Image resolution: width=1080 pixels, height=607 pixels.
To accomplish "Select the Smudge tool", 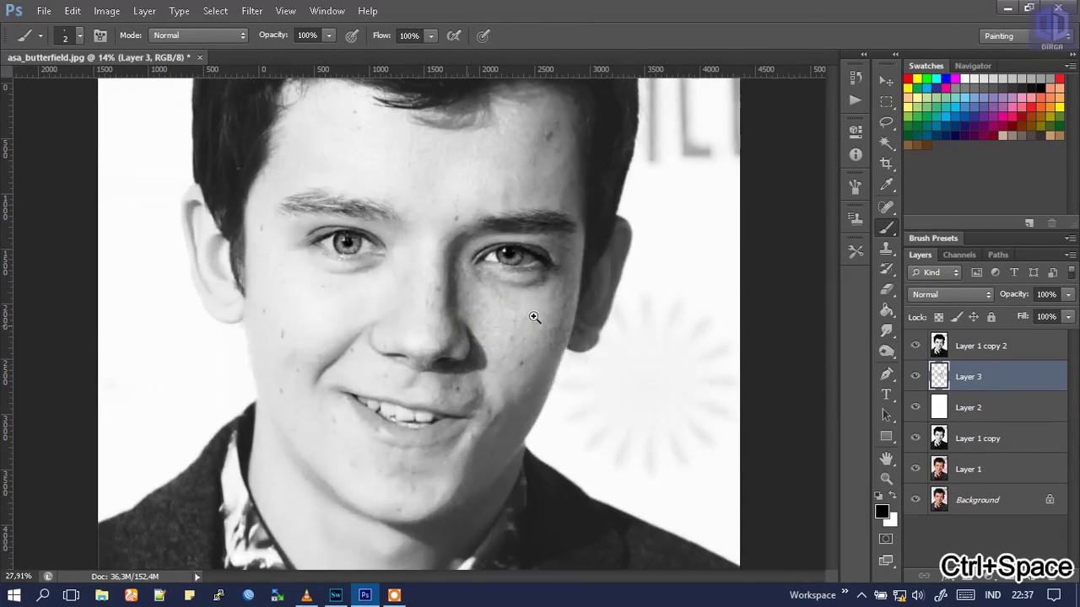I will pyautogui.click(x=886, y=331).
